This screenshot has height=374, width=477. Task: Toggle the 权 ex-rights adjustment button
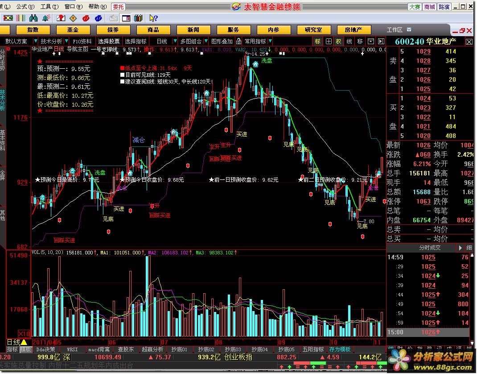pyautogui.click(x=339, y=41)
